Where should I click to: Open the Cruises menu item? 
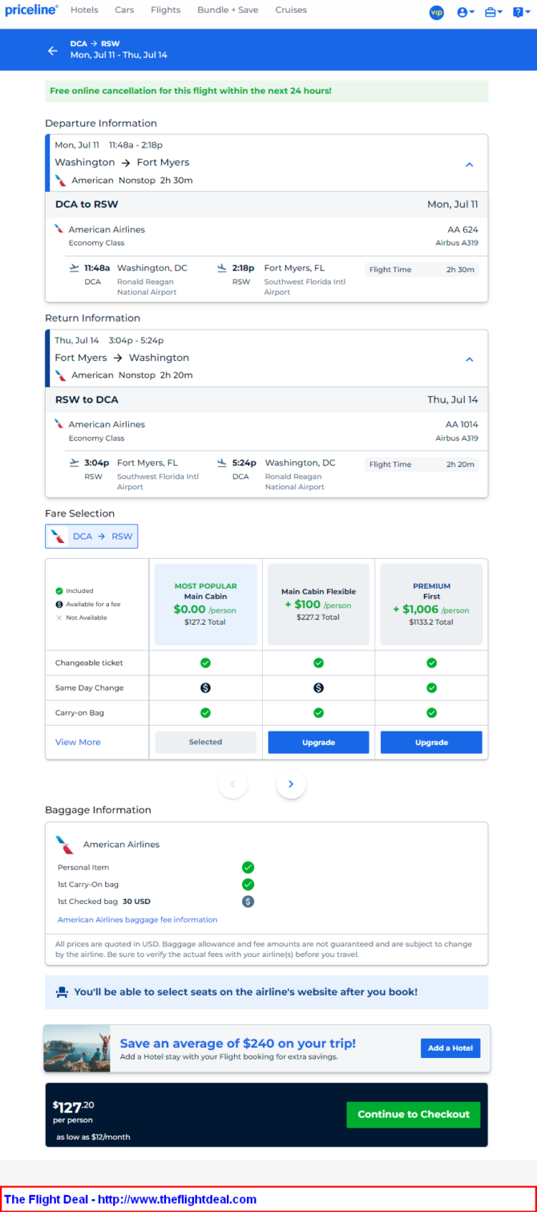(x=291, y=10)
